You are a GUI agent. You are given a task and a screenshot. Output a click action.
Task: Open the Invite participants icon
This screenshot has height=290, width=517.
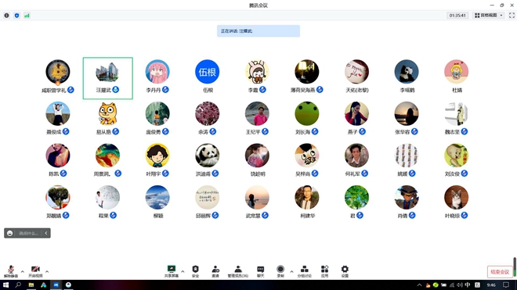215,271
